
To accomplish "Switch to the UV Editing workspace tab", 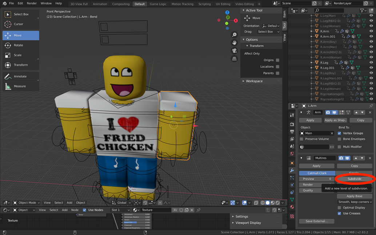I will click(223, 4).
